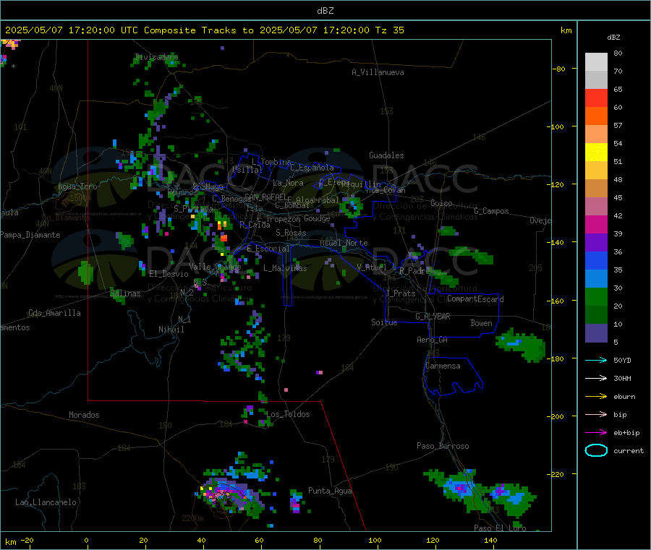Click the cyan oval 'current' legend icon

[596, 450]
